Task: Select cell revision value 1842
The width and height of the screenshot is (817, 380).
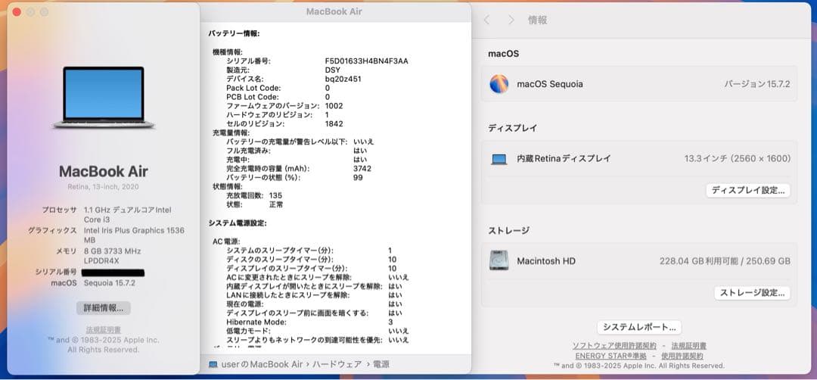Action: 334,123
